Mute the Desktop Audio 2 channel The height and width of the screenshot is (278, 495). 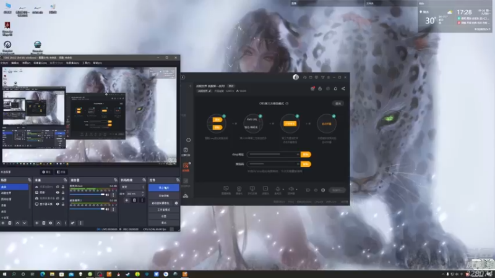[107, 209]
